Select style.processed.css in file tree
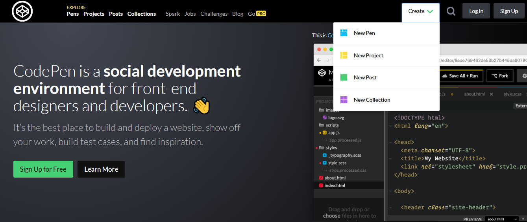The height and width of the screenshot is (222, 527). tap(348, 171)
